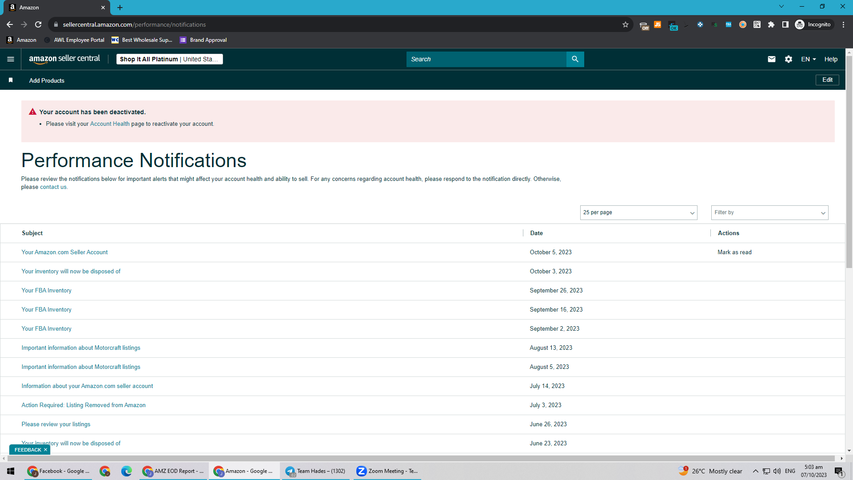853x480 pixels.
Task: Follow the Account Health link
Action: click(x=110, y=124)
